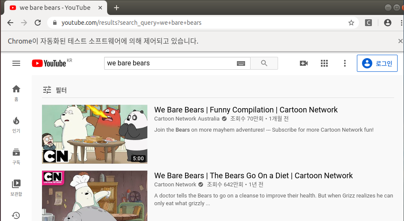Click the doctor tells the Bears description

(274, 200)
